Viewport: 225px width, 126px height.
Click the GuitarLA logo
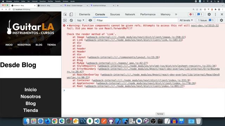tap(31, 27)
